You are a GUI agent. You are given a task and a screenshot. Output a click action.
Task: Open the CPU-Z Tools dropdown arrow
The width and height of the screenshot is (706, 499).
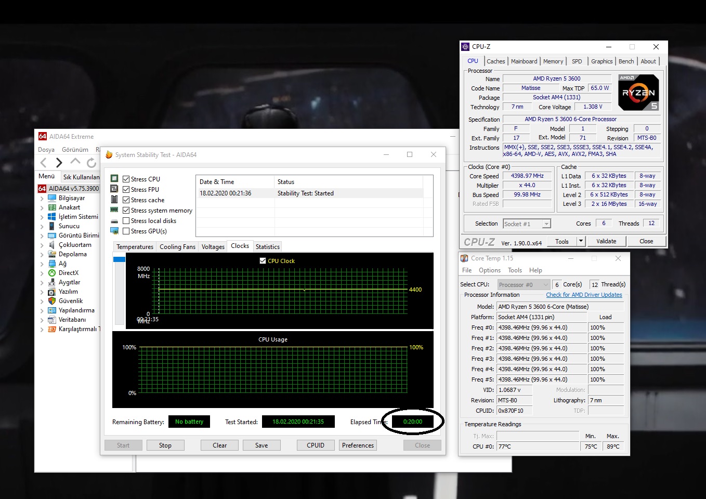point(581,241)
